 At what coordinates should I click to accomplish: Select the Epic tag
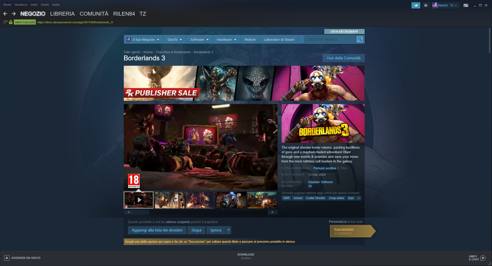pyautogui.click(x=351, y=198)
